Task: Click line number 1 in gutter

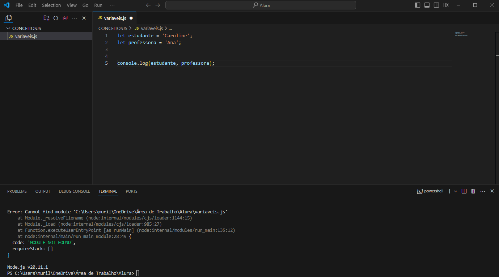Action: (106, 36)
